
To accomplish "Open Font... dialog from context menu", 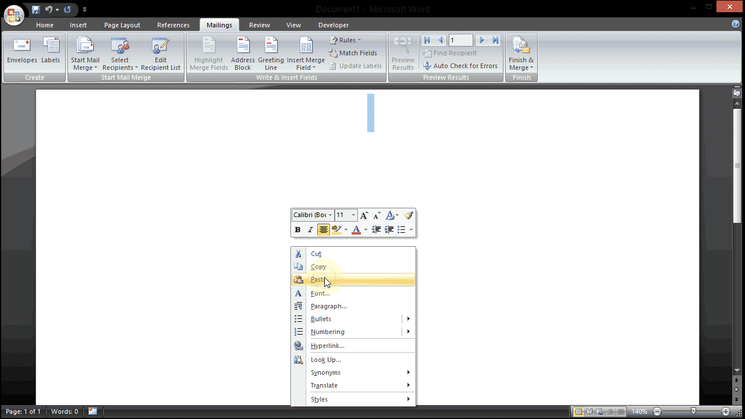I will tap(353, 293).
